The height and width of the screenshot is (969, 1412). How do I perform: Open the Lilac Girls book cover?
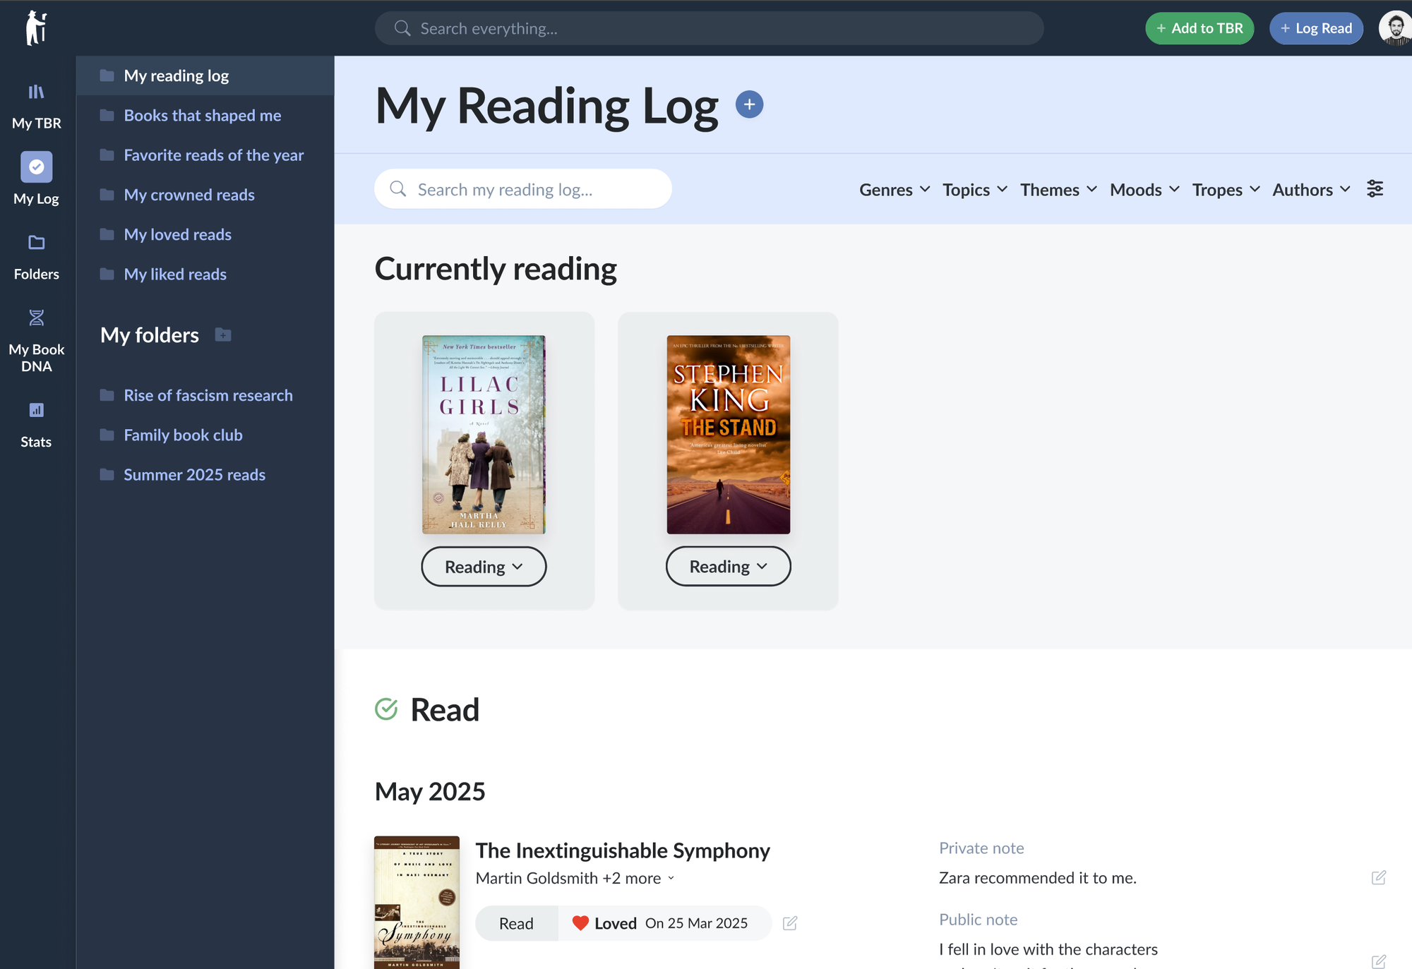click(x=484, y=434)
